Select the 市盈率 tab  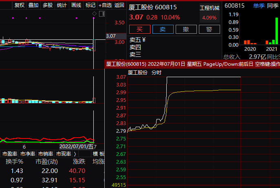[9, 154]
